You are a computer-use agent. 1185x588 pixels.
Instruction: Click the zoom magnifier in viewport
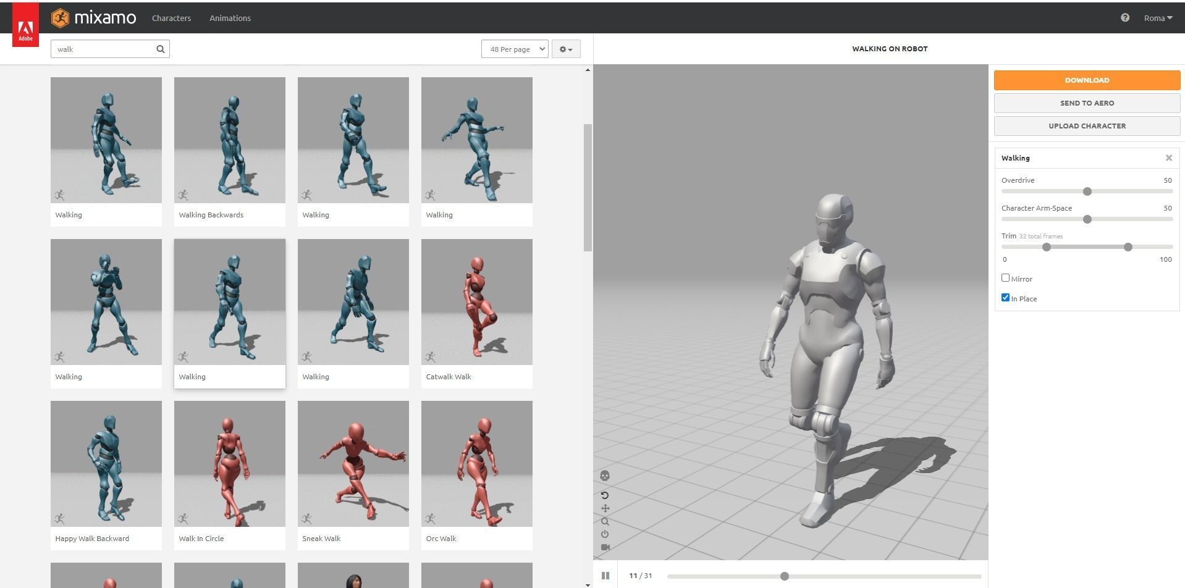click(x=605, y=521)
